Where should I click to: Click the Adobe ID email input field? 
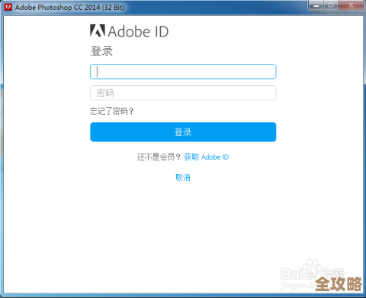coord(183,71)
